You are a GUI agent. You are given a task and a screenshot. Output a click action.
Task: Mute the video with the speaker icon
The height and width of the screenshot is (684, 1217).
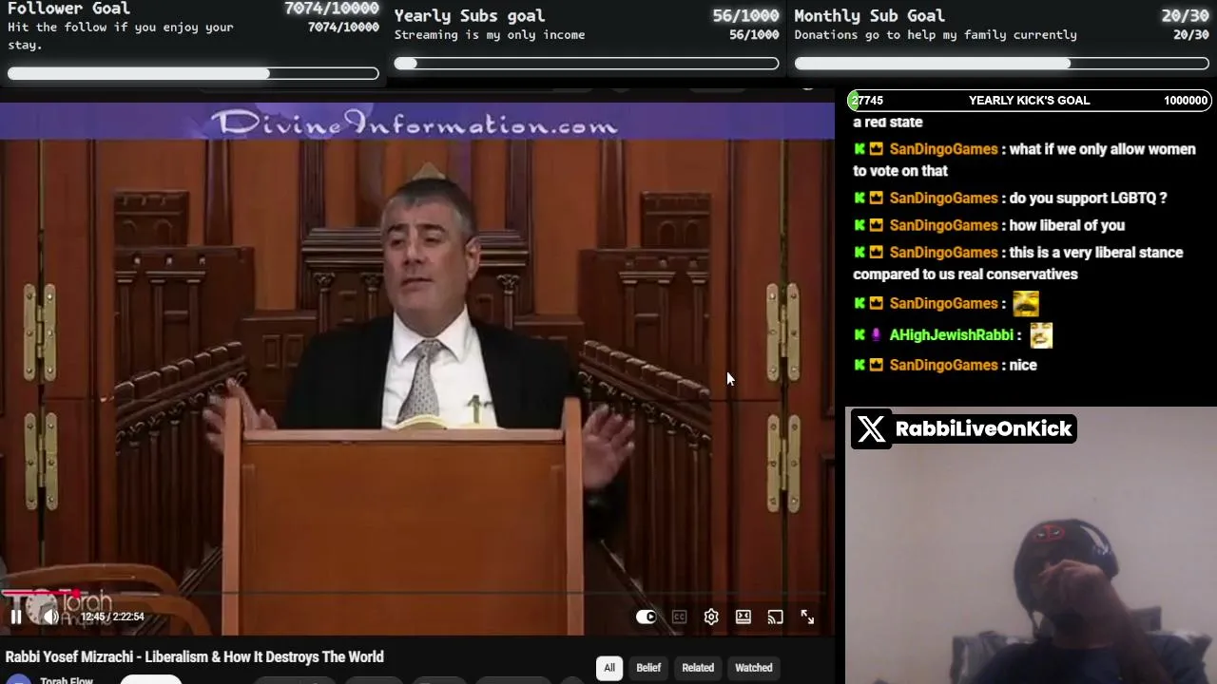50,617
